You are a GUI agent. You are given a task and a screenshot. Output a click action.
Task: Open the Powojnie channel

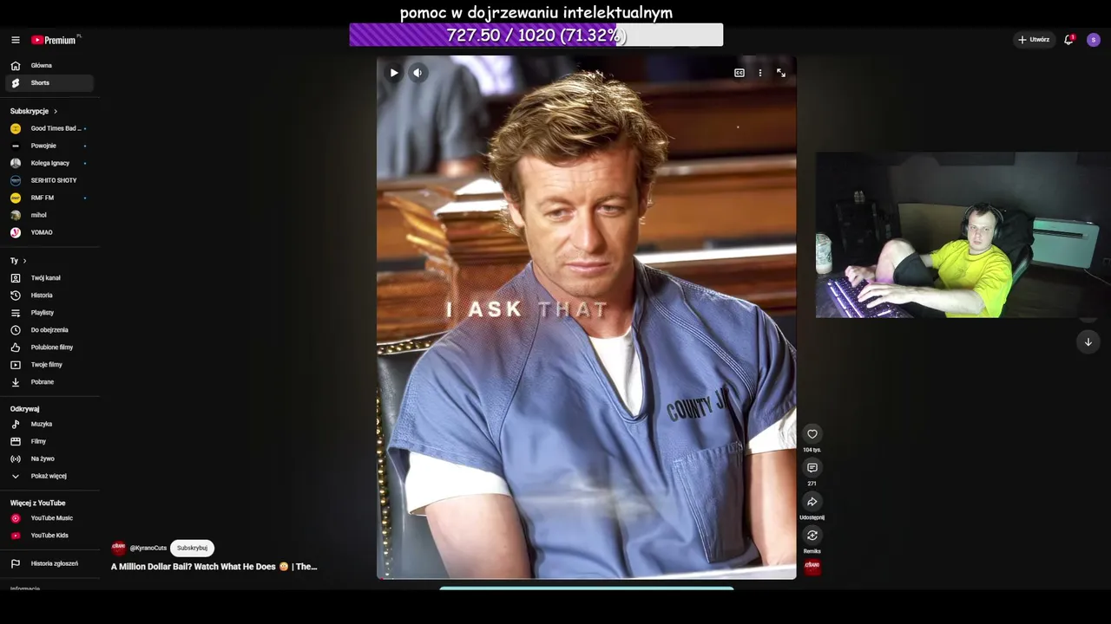(49, 146)
